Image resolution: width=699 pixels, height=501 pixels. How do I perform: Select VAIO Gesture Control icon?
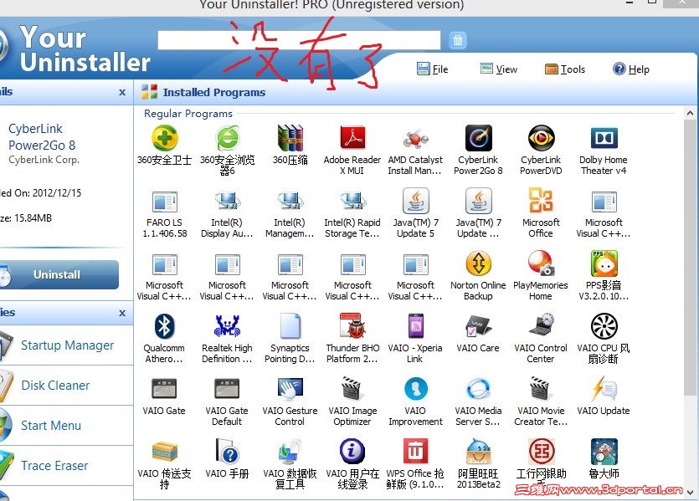coord(290,389)
